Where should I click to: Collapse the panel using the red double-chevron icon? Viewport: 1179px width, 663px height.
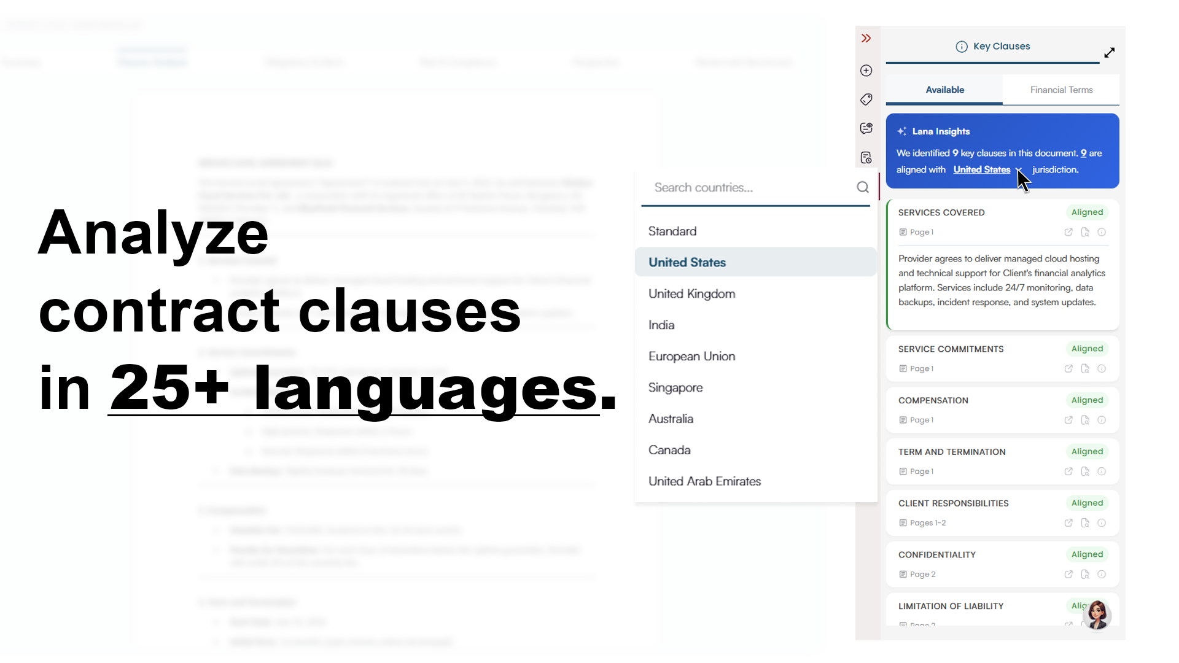tap(866, 37)
